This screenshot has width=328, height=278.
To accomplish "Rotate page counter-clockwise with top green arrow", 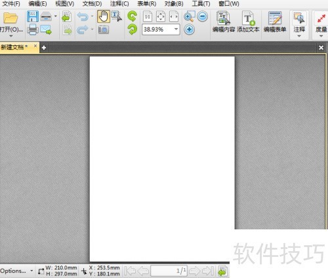I will point(133,16).
